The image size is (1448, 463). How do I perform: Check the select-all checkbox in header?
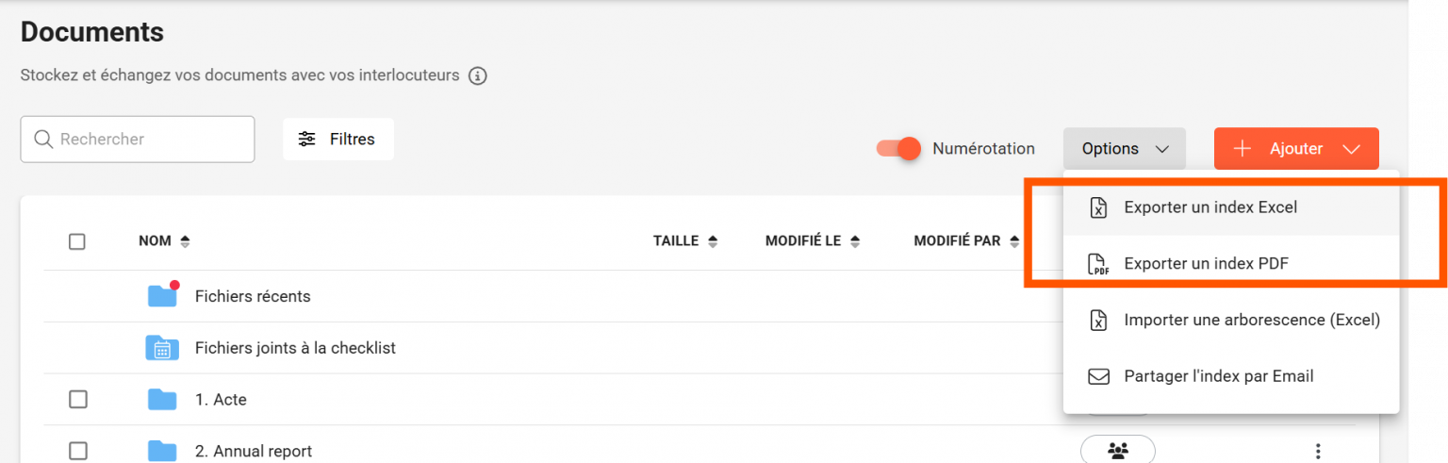[77, 241]
